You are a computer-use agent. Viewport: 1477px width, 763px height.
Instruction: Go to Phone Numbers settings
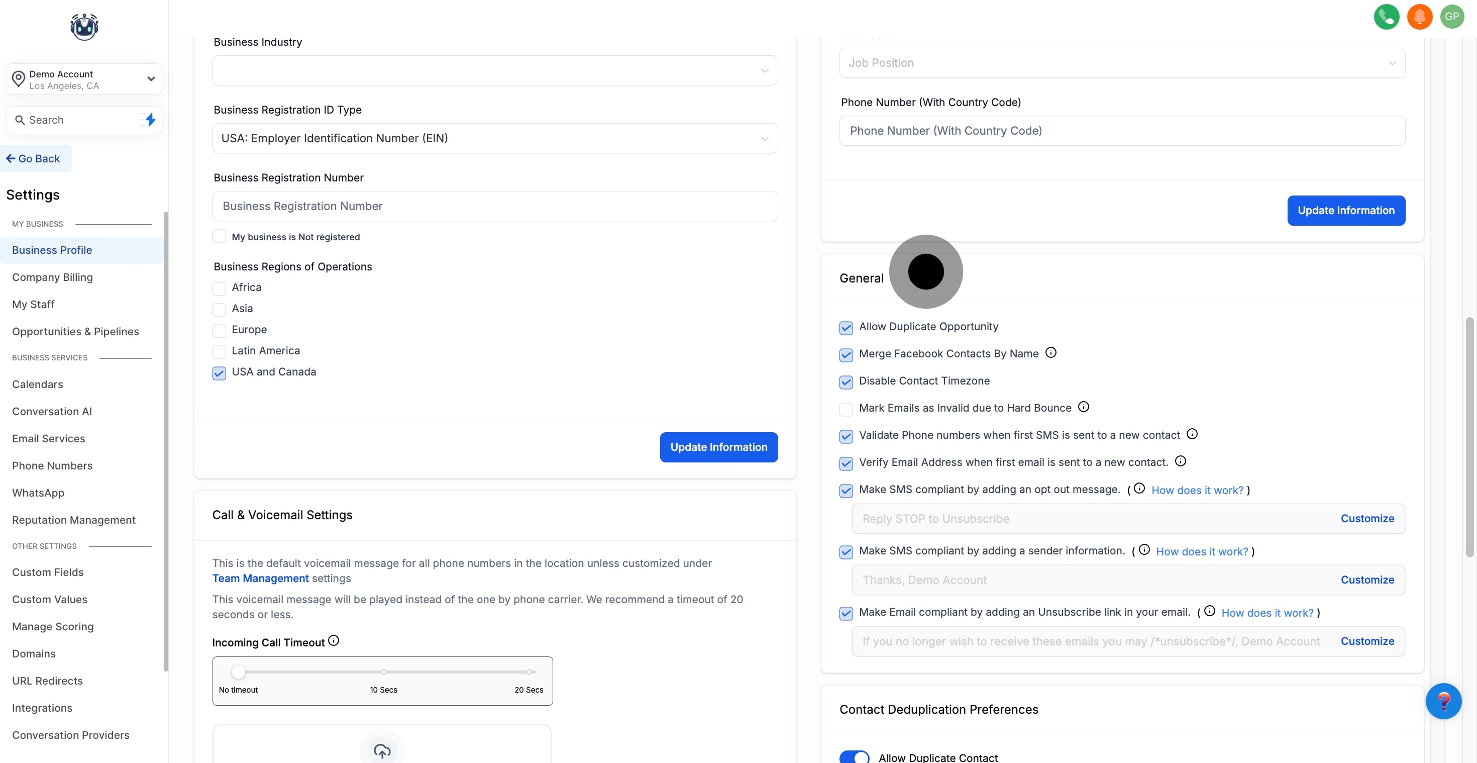(x=52, y=466)
